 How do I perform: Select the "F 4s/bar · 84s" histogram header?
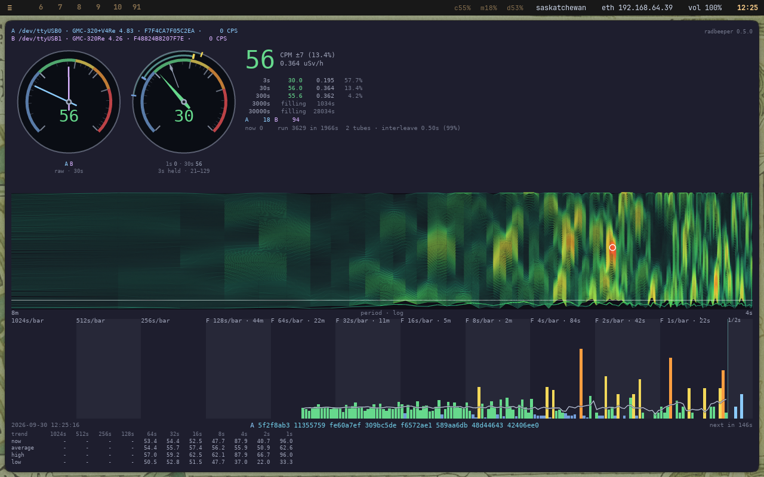[556, 321]
